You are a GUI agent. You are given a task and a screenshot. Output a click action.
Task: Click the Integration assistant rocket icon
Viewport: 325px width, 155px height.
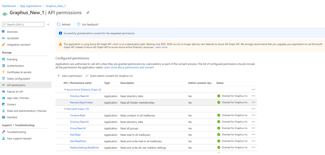[3, 45]
